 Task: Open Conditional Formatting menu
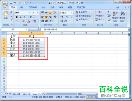[82, 12]
